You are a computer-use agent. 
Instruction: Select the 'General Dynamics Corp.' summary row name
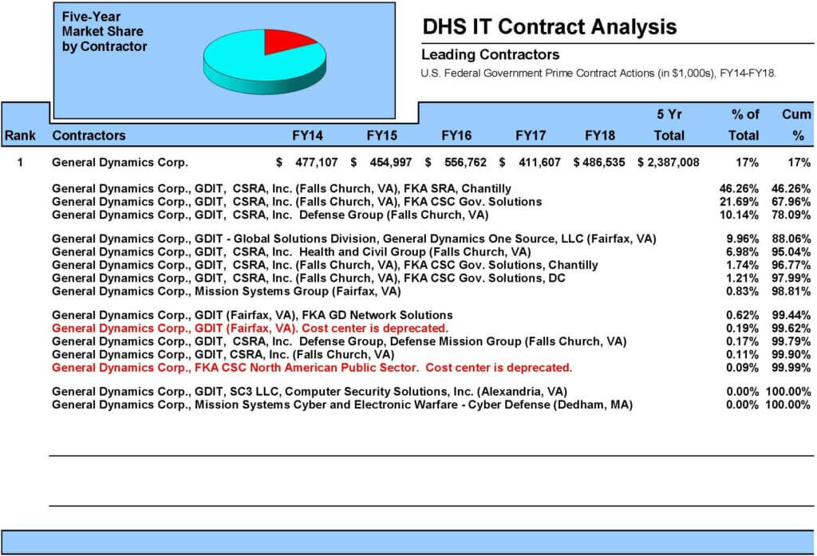[120, 163]
